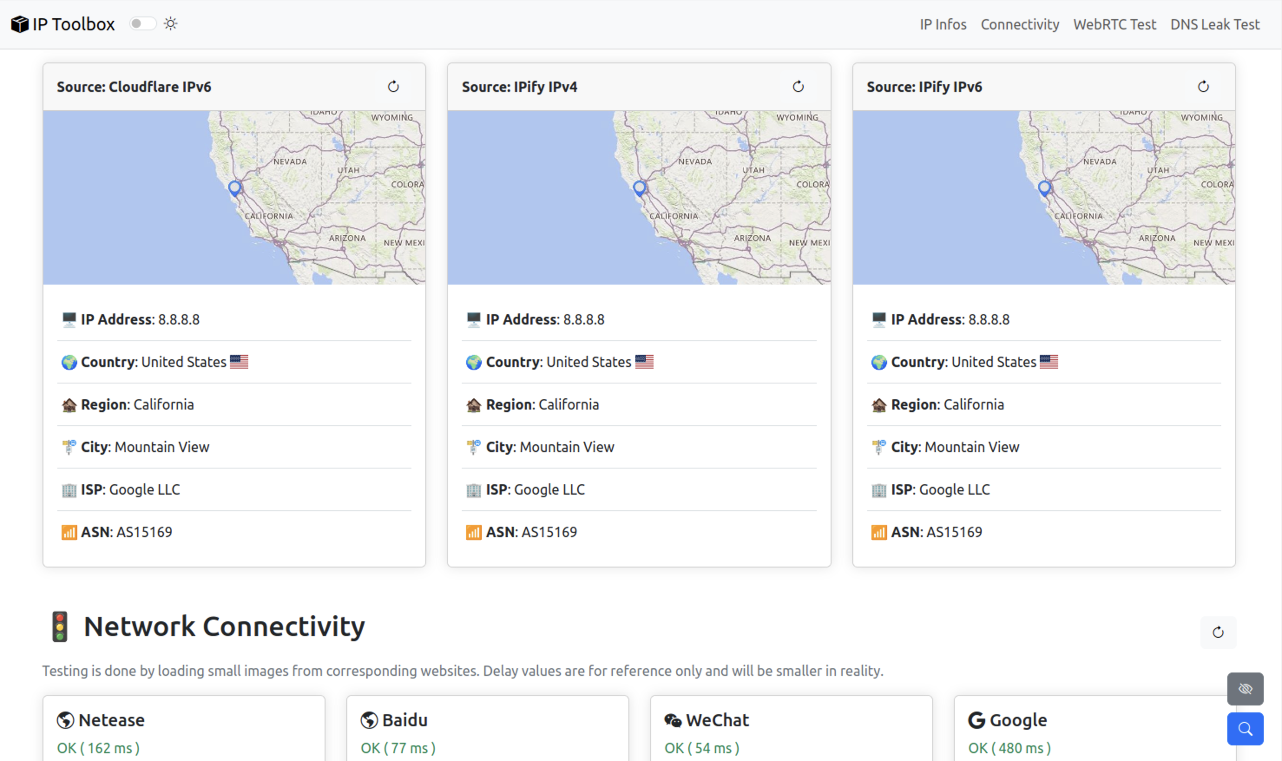Refresh the IPify IPv6 card
Image resolution: width=1282 pixels, height=761 pixels.
coord(1203,87)
